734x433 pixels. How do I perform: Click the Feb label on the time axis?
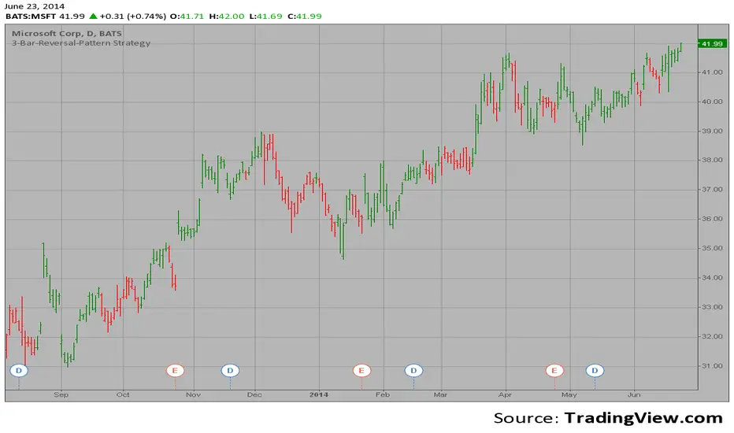click(383, 394)
